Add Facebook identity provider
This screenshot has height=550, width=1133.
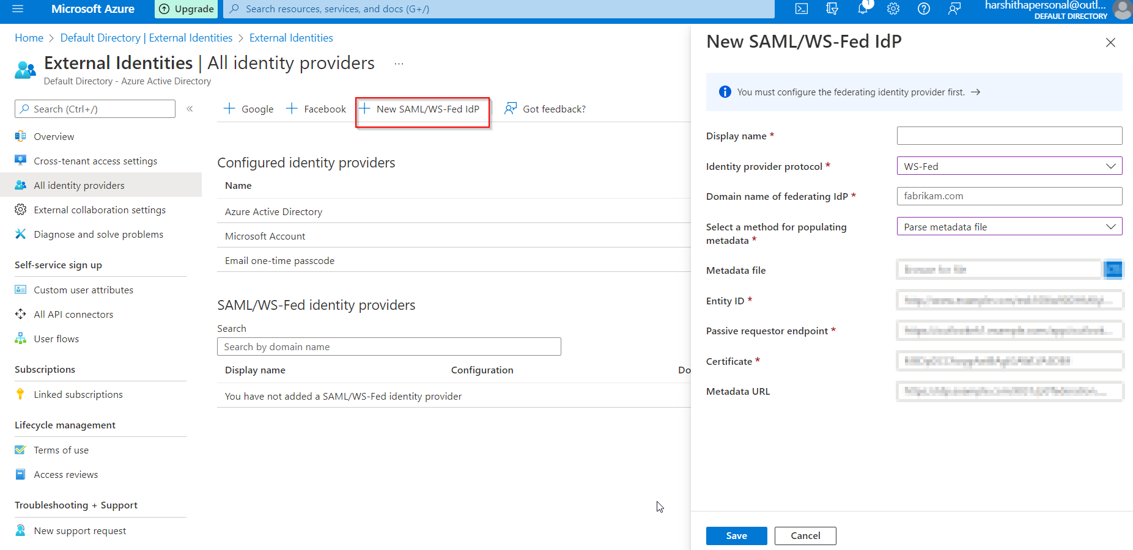pyautogui.click(x=316, y=109)
